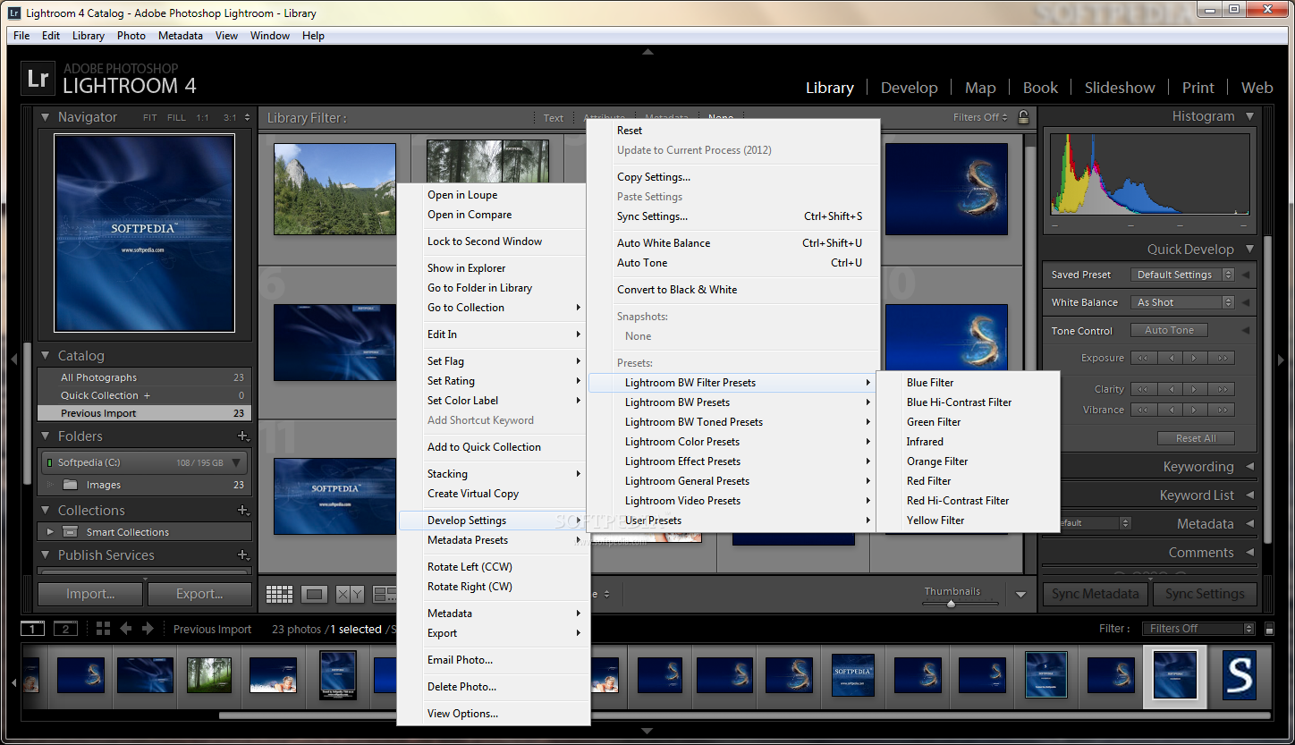
Task: Open the Saved Preset dropdown
Action: point(1182,275)
